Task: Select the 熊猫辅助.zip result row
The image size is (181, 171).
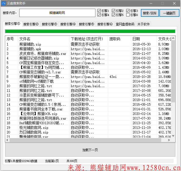Action: (30, 44)
